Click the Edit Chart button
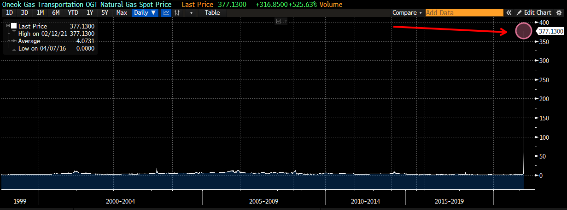The width and height of the screenshot is (567, 210). pos(534,13)
